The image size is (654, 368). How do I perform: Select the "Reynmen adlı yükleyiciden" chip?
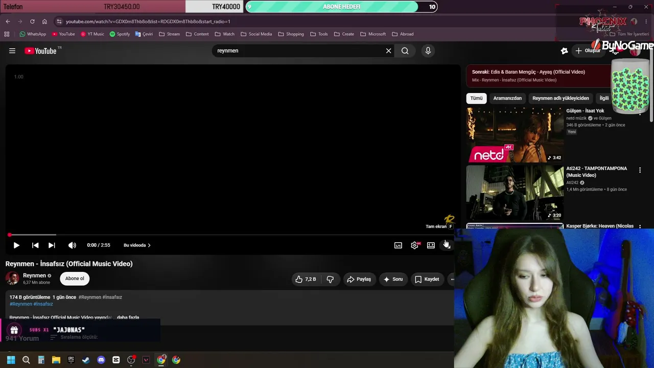click(x=560, y=98)
